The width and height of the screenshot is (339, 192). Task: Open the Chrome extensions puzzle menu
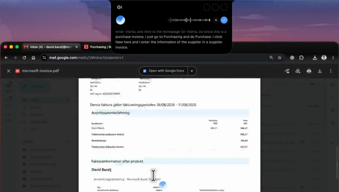301,58
